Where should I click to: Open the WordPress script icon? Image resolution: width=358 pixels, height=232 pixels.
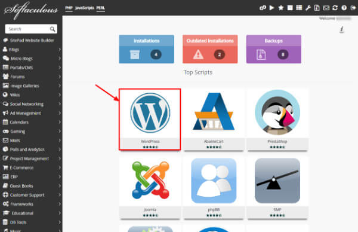coord(150,113)
